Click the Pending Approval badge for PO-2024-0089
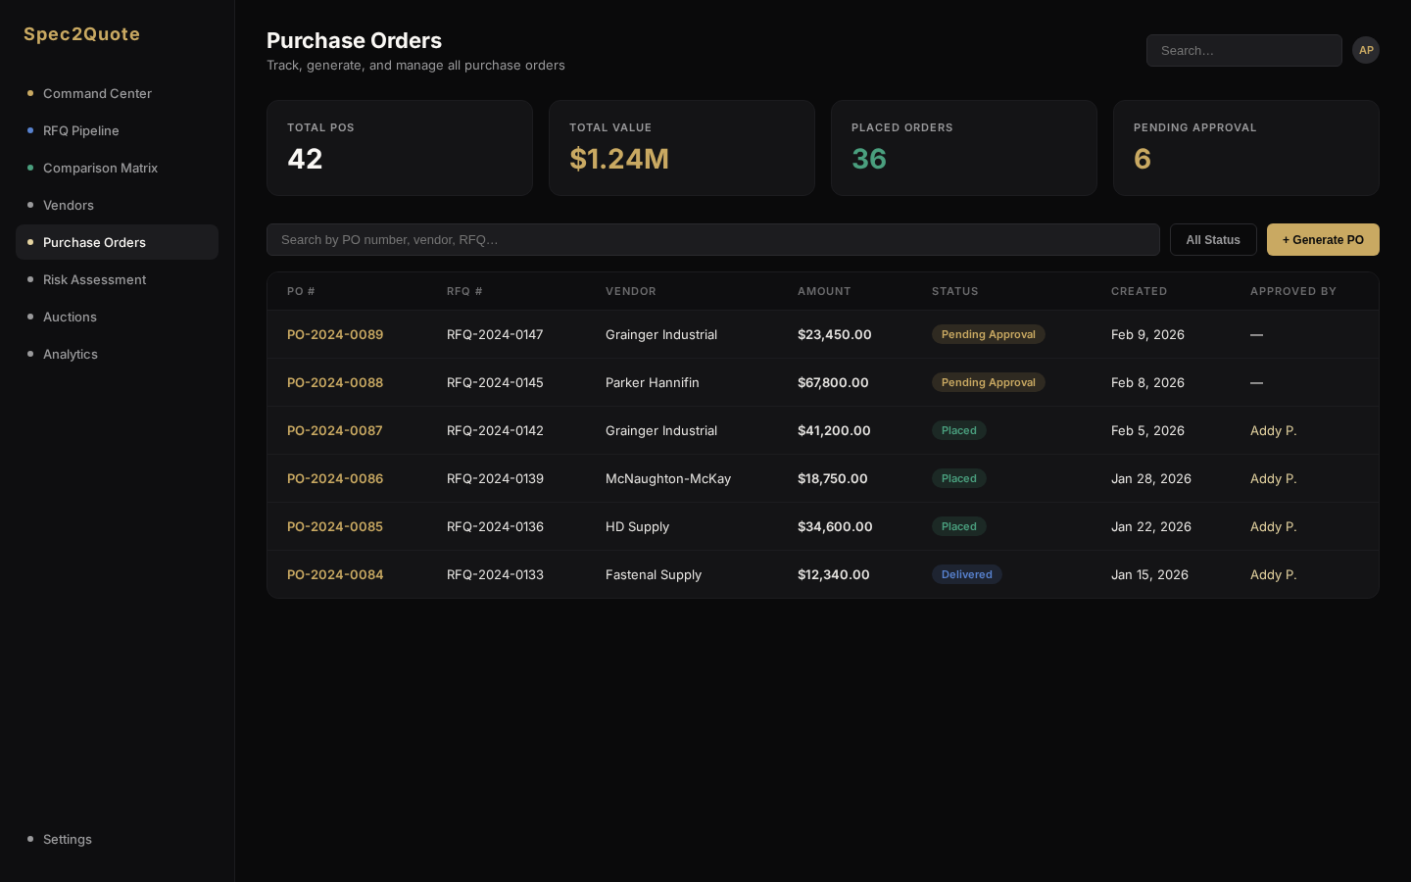 pyautogui.click(x=989, y=334)
